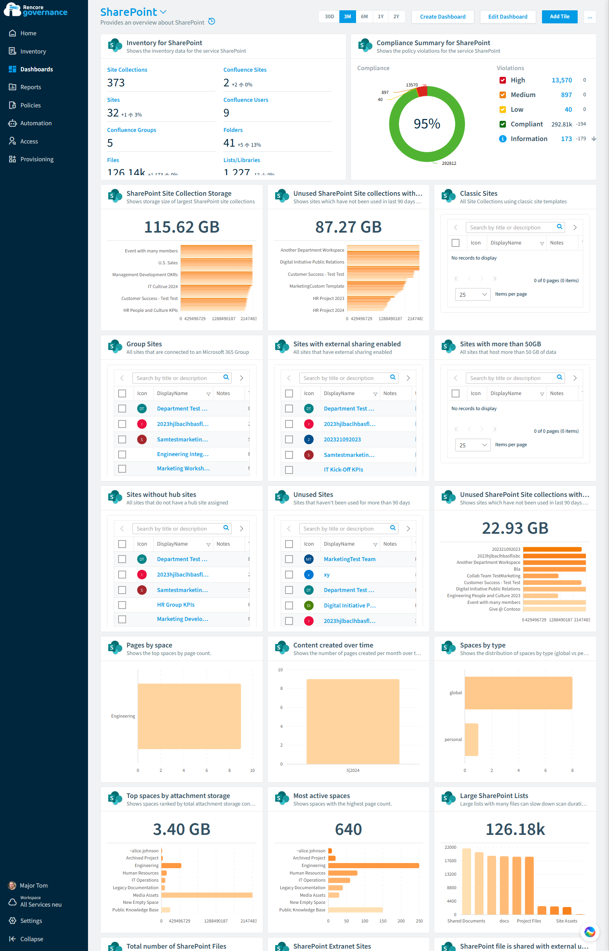Select the 6M time range tab
This screenshot has width=609, height=951.
click(x=364, y=17)
